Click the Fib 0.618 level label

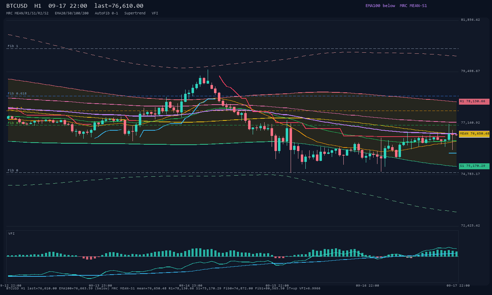(17, 93)
